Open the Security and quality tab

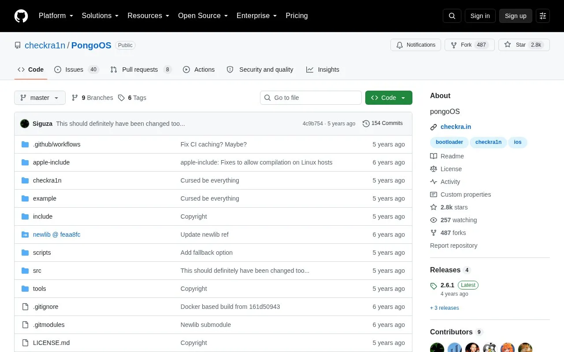click(260, 70)
